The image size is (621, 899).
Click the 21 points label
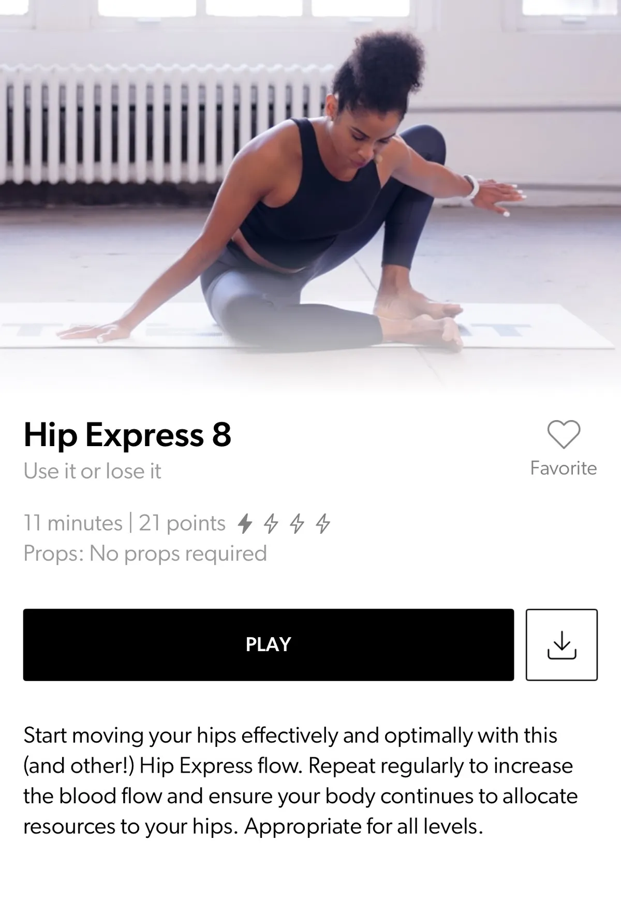182,523
